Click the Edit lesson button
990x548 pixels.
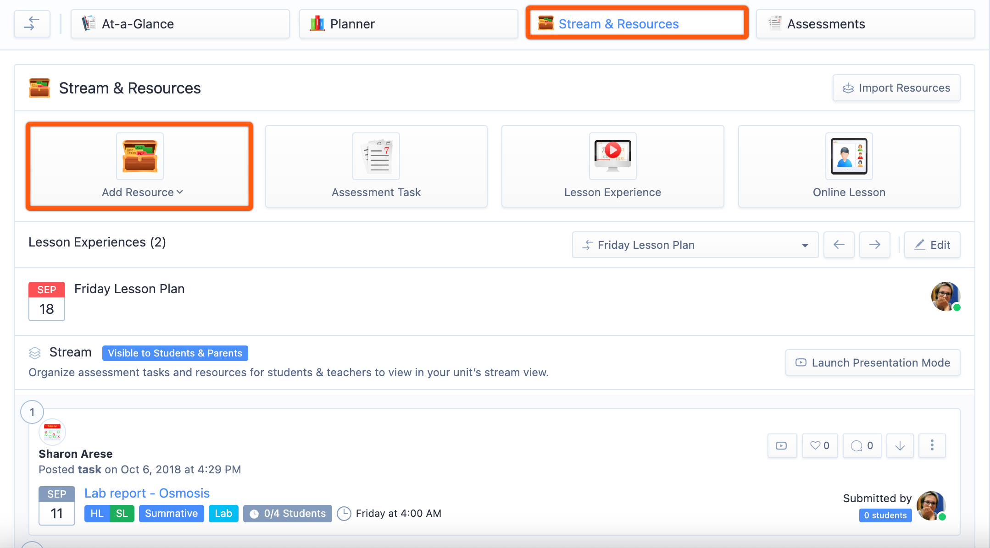click(932, 245)
